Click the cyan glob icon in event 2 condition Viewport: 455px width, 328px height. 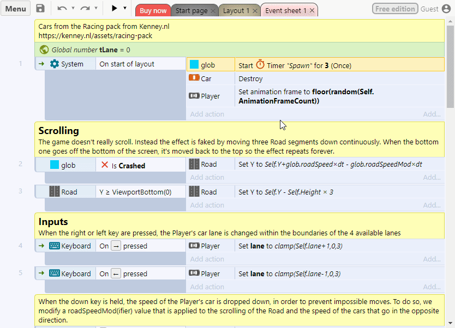tap(55, 165)
